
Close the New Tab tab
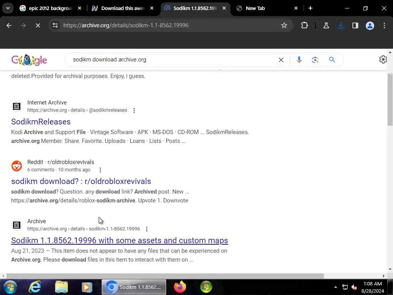296,8
